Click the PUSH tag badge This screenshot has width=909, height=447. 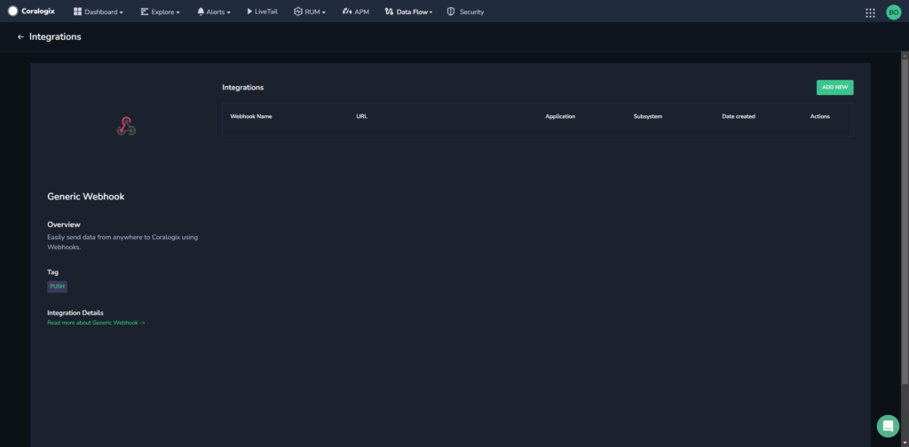tap(58, 286)
